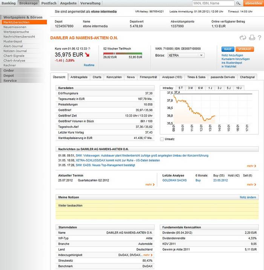This screenshot has width=264, height=270.
Task: Click the intraday price chart
Action: 209,112
